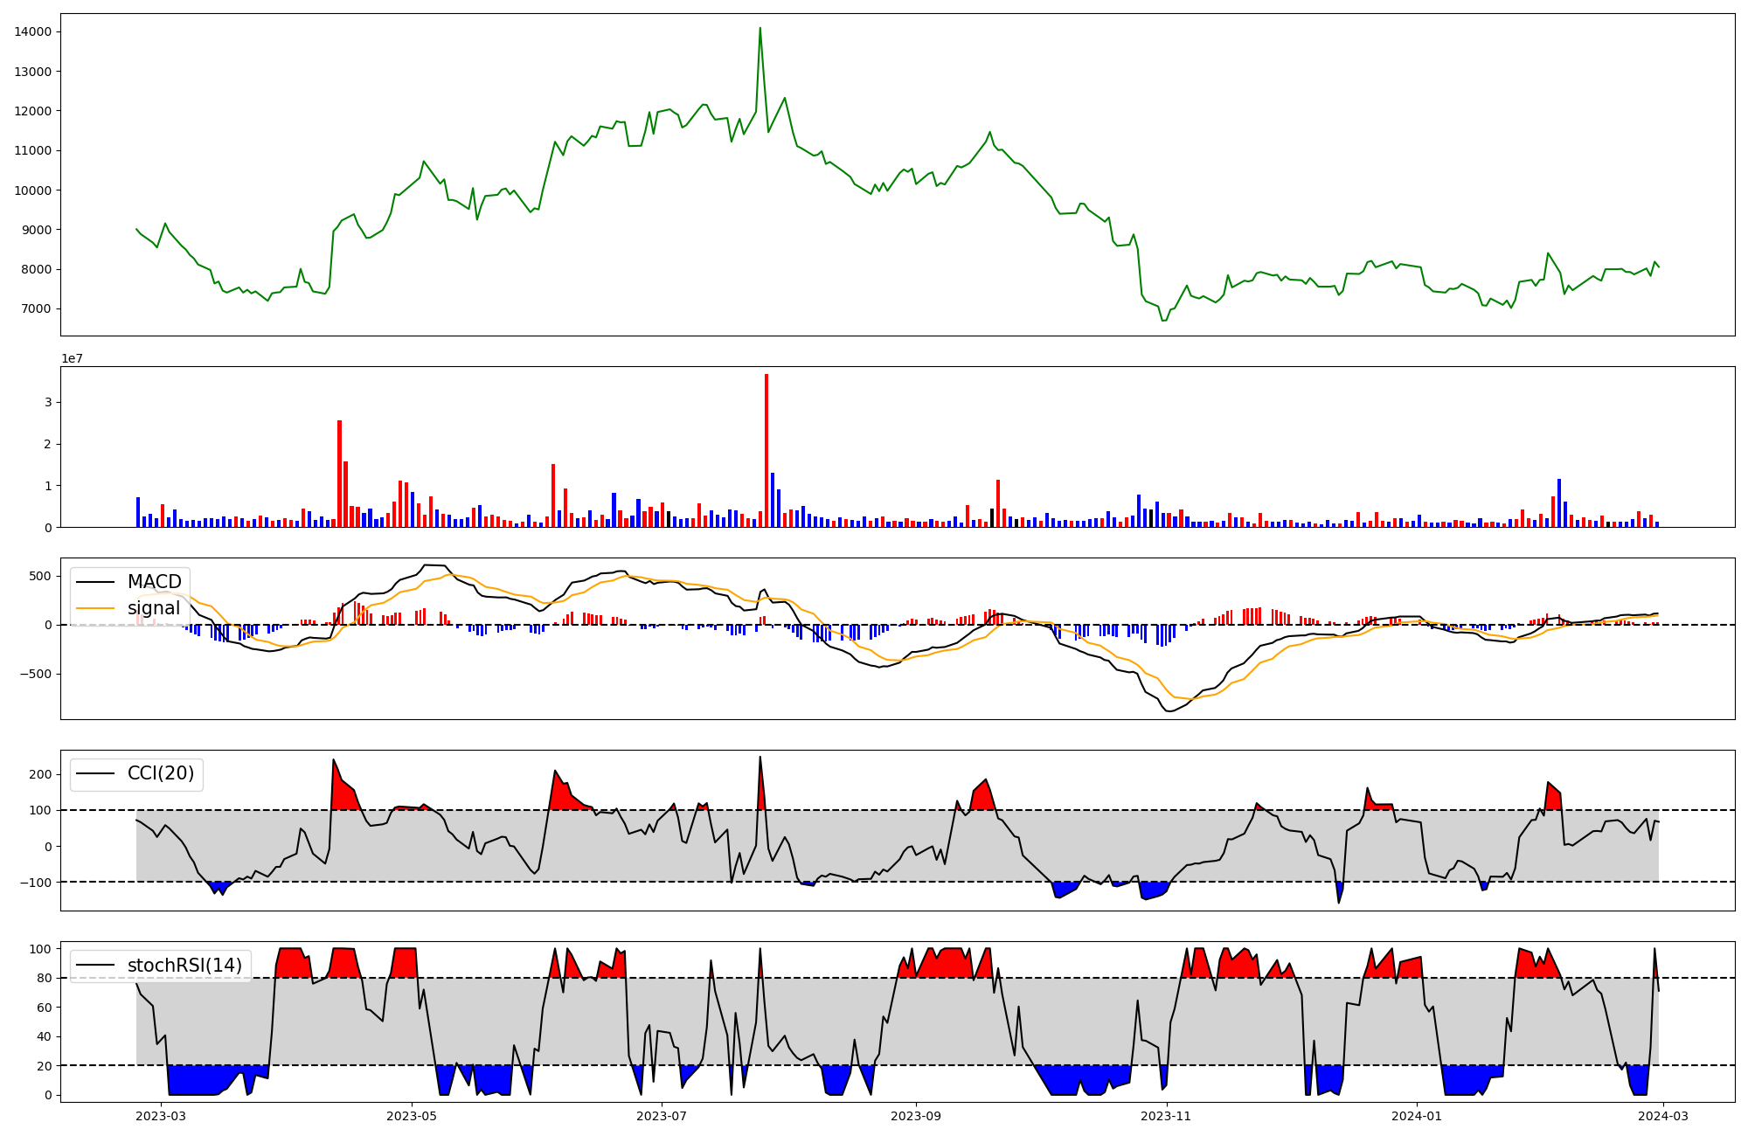
Task: Click the 1e7 volume scale exponent label
Action: (72, 358)
